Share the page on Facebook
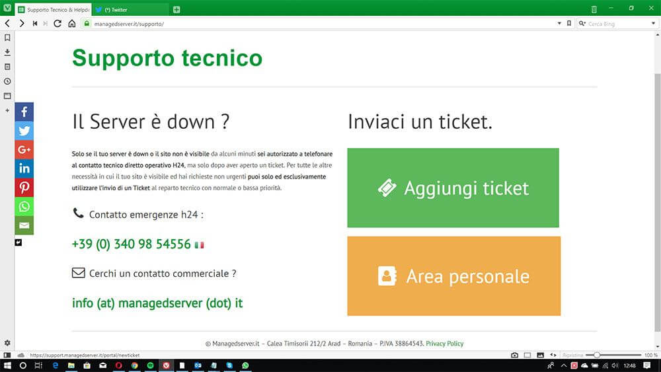This screenshot has width=661, height=372. tap(24, 112)
